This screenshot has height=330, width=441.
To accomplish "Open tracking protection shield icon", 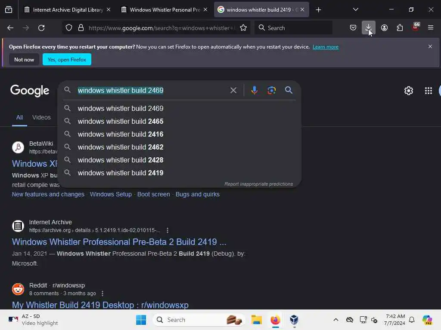I will click(x=69, y=28).
